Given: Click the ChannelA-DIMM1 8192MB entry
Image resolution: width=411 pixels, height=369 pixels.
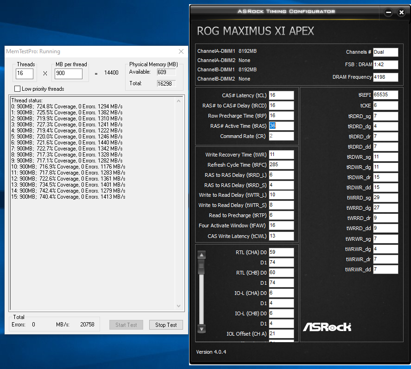Looking at the screenshot, I should pos(227,51).
